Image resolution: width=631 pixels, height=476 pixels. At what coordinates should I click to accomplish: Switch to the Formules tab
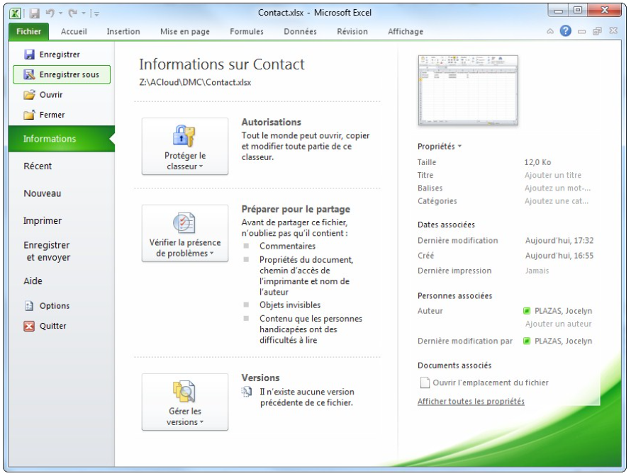246,31
